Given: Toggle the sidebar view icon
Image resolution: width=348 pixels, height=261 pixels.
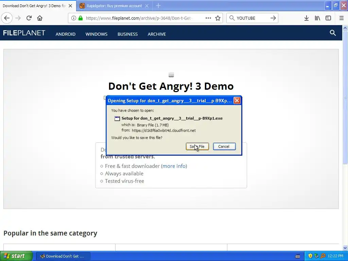Looking at the screenshot, I should tap(328, 18).
